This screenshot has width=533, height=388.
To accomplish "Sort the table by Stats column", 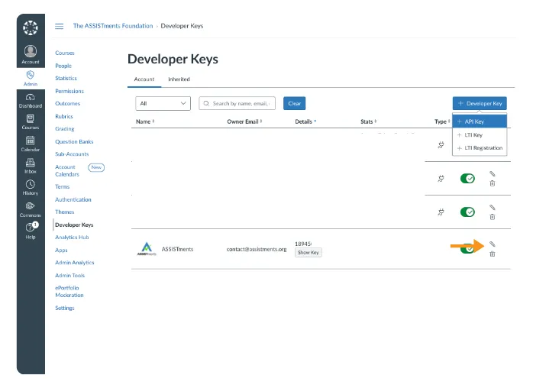I will pos(369,121).
